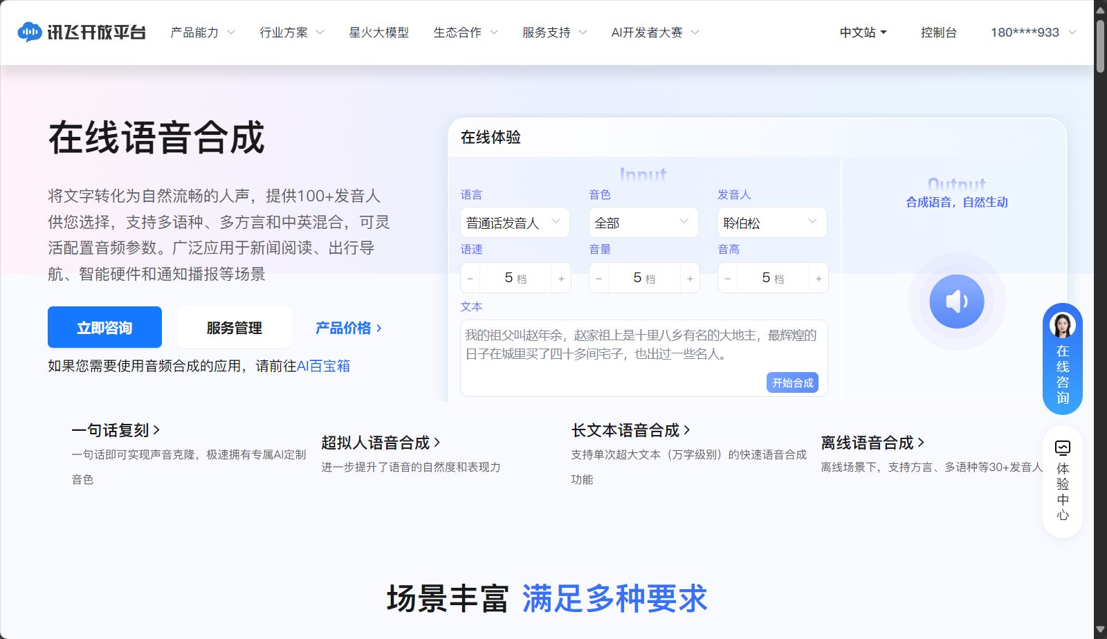Open the 一句话复刻 product link
1107x639 pixels.
point(116,430)
